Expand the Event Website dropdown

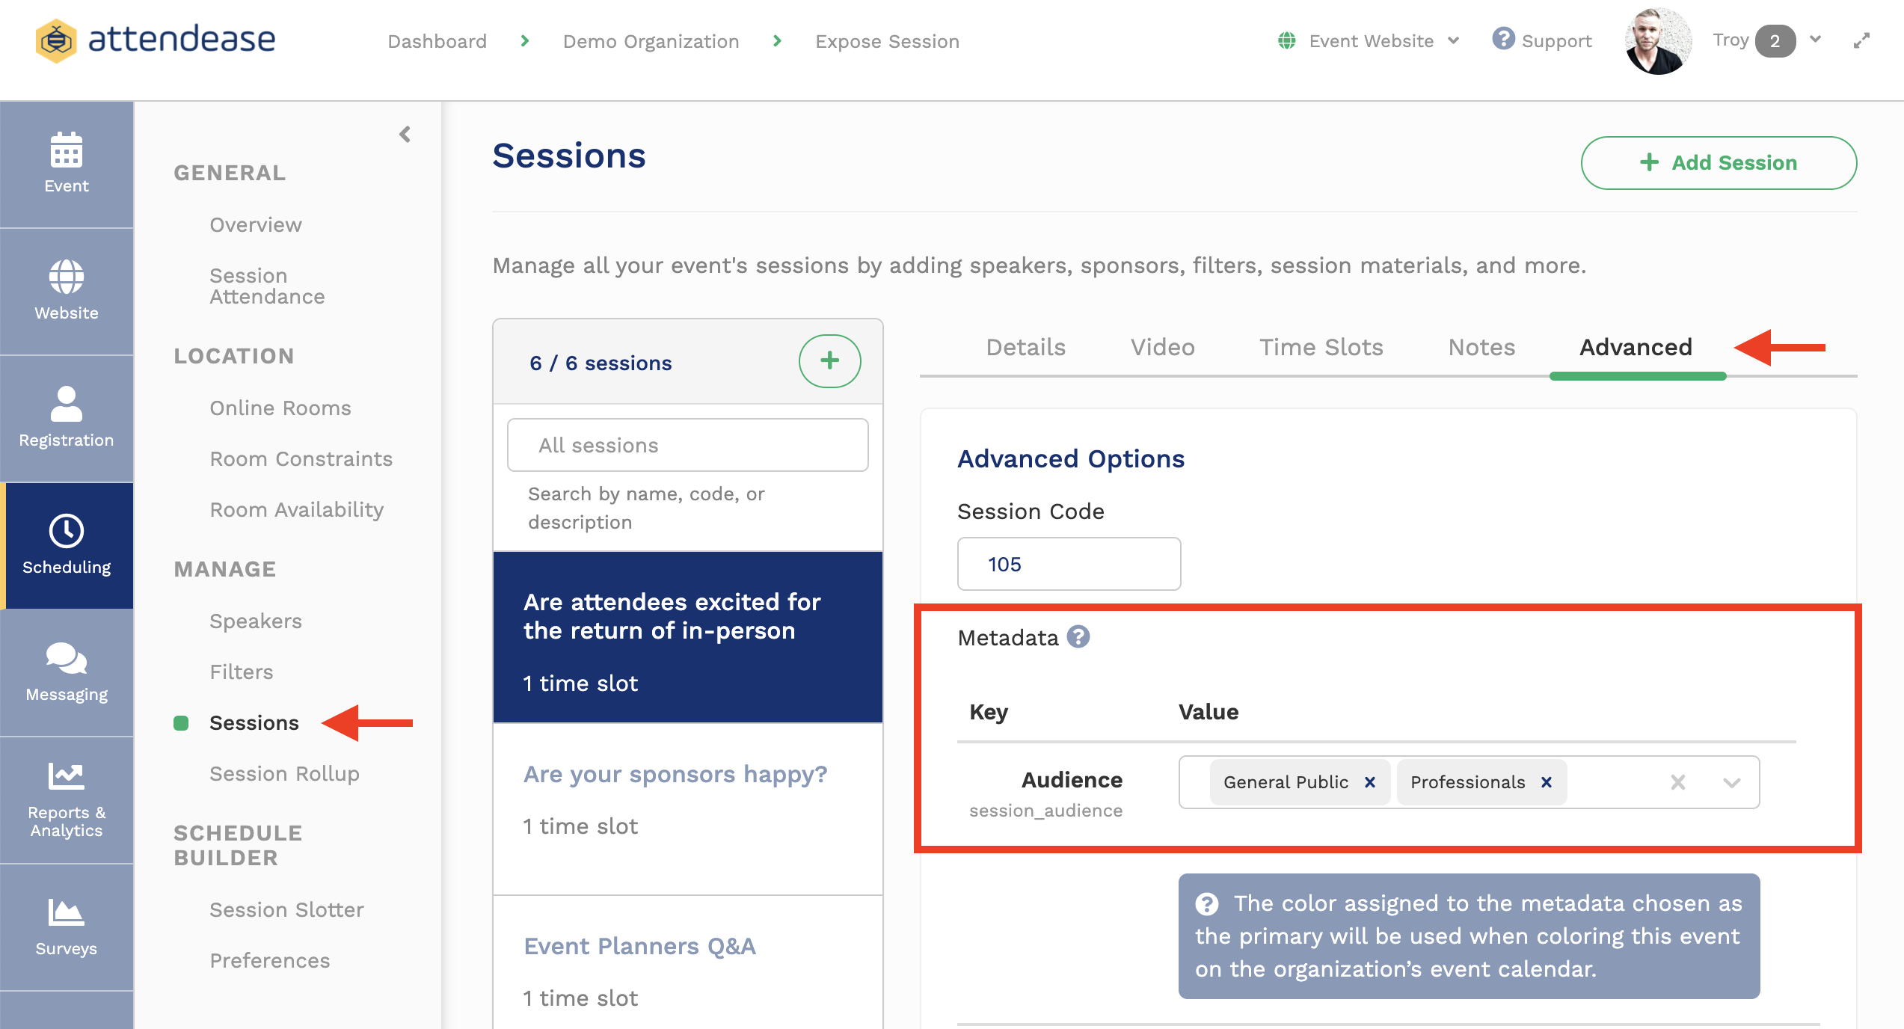pyautogui.click(x=1452, y=40)
